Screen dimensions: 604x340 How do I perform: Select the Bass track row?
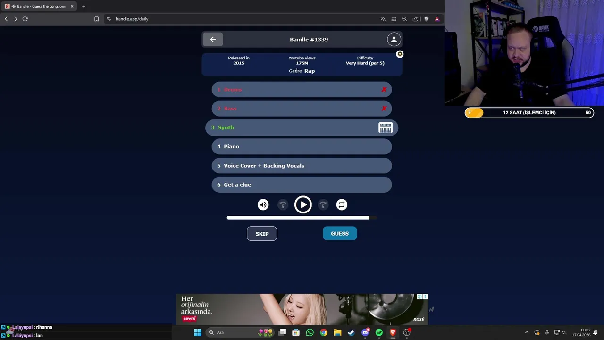(x=302, y=109)
